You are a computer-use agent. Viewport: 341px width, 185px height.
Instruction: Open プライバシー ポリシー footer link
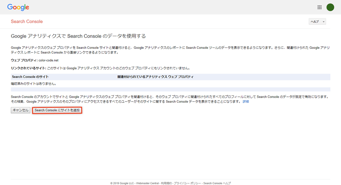[x=187, y=183]
